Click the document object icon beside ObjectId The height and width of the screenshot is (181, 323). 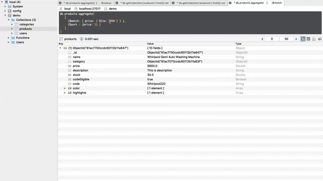(65, 48)
